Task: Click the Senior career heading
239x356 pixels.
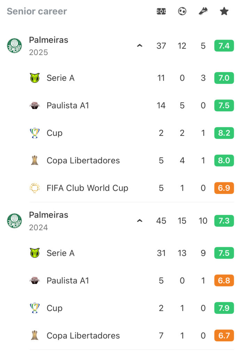Action: 37,11
